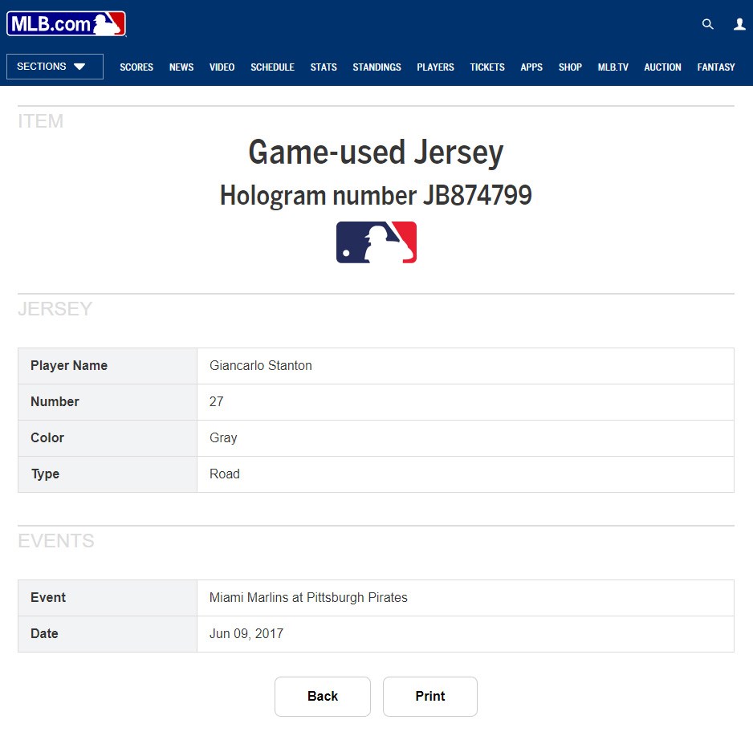
Task: Click the "Player Name" label cell
Action: (108, 366)
